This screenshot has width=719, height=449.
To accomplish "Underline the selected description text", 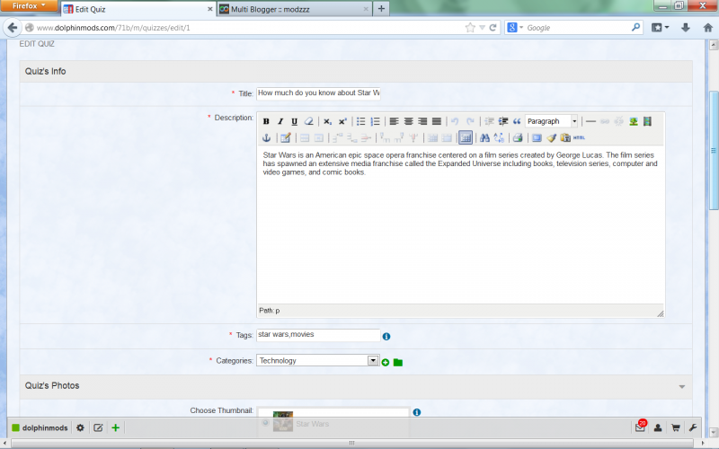I will [295, 121].
